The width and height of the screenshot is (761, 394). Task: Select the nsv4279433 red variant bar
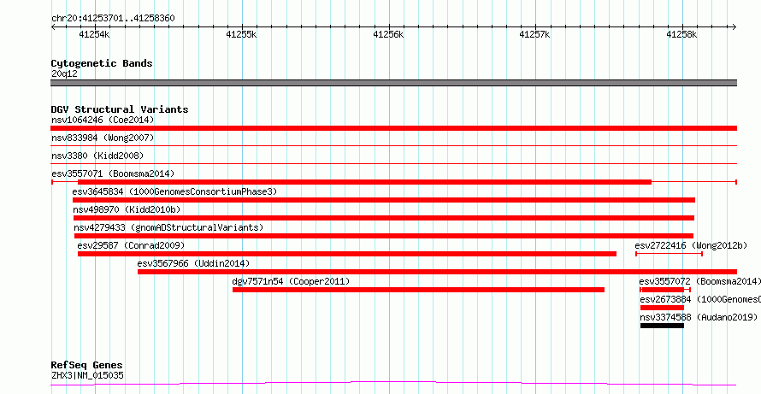click(384, 236)
